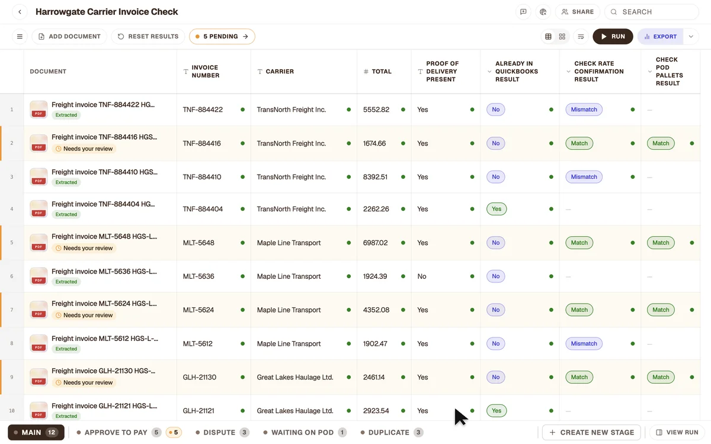
Task: Click the PDF icon for TNF-884416 invoice
Action: pyautogui.click(x=39, y=143)
